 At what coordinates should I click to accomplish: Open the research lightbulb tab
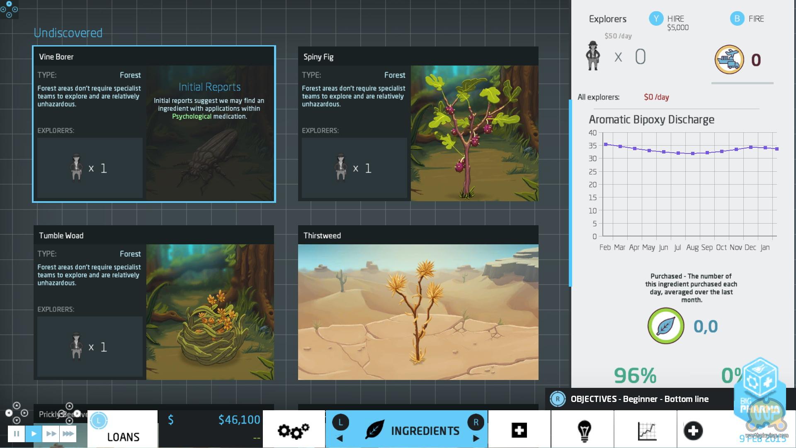(x=584, y=430)
